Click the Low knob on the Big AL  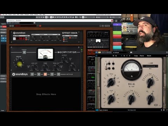131,99
